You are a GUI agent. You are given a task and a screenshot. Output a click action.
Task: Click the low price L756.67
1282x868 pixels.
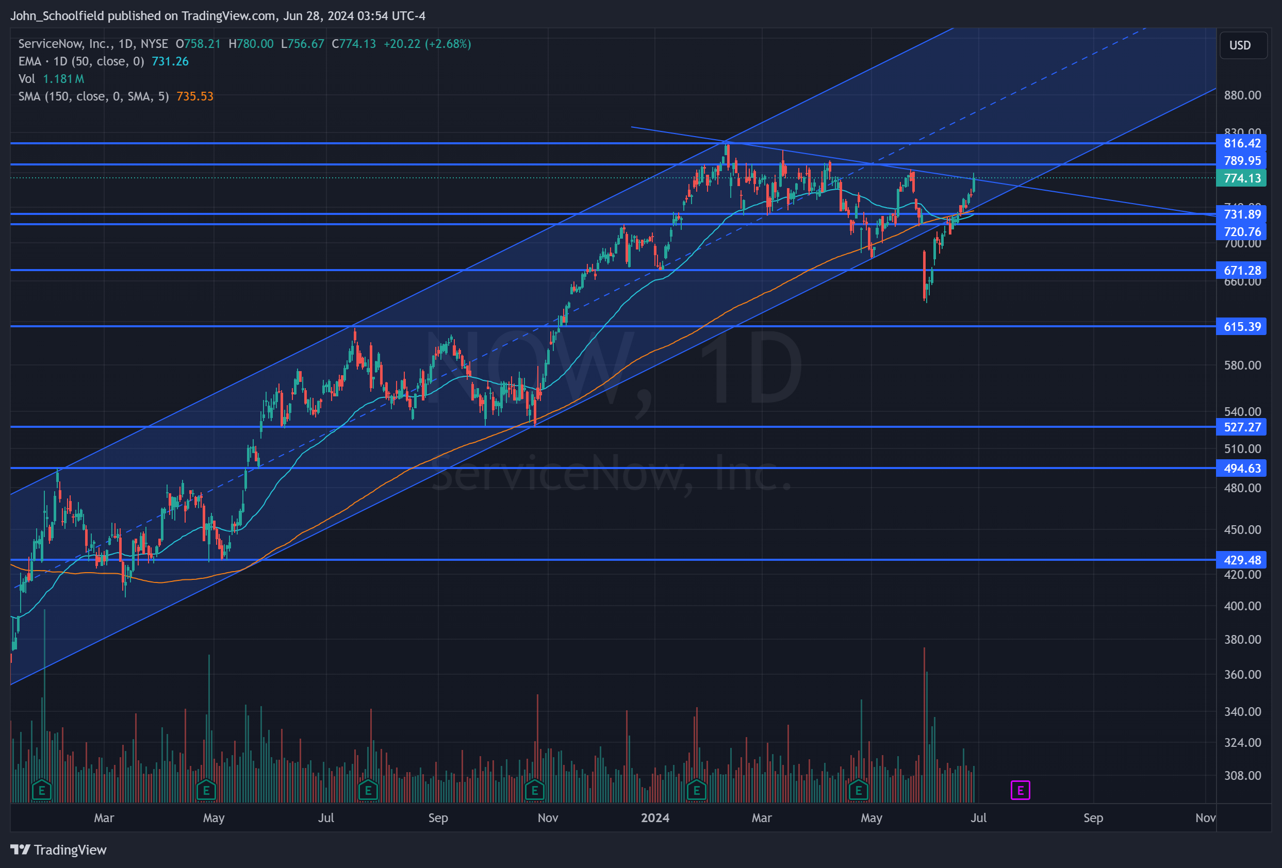303,44
